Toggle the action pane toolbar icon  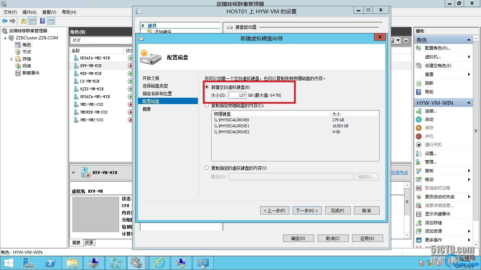click(x=51, y=21)
